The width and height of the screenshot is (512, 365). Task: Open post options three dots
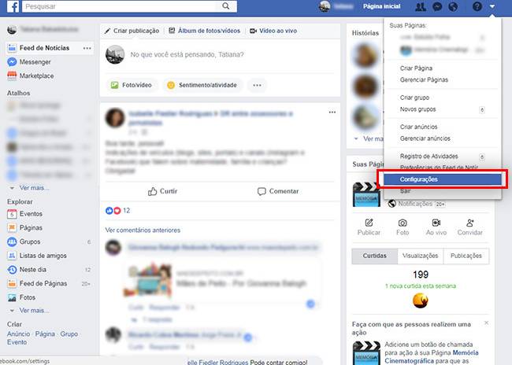332,112
